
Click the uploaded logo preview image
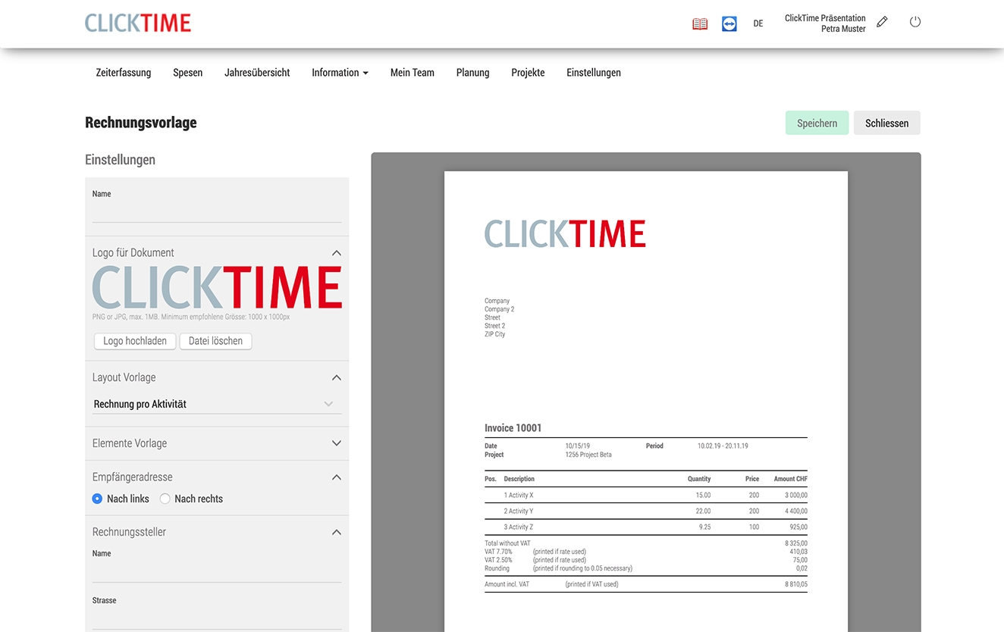click(x=217, y=287)
